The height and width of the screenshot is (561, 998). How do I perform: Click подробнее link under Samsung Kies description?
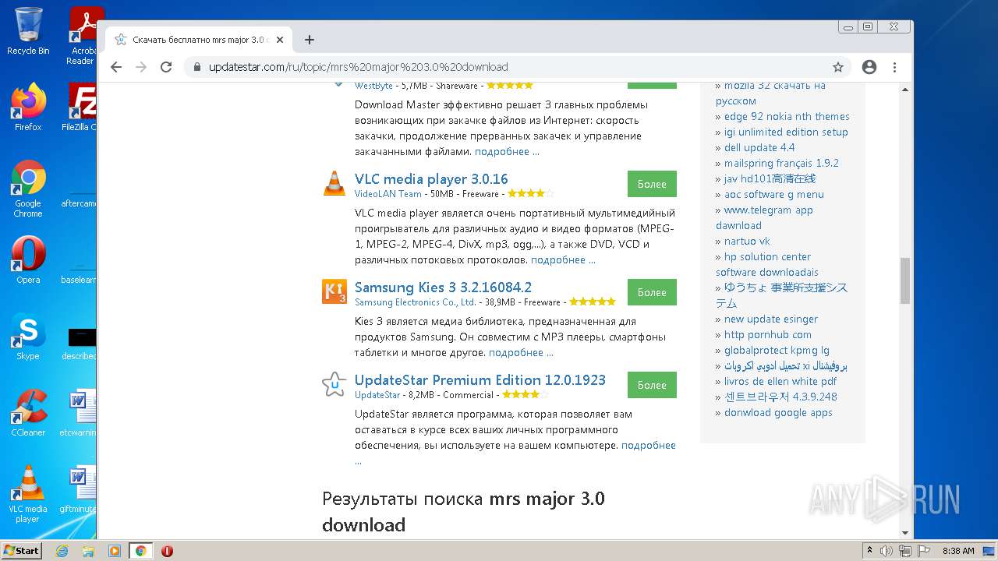click(x=521, y=352)
